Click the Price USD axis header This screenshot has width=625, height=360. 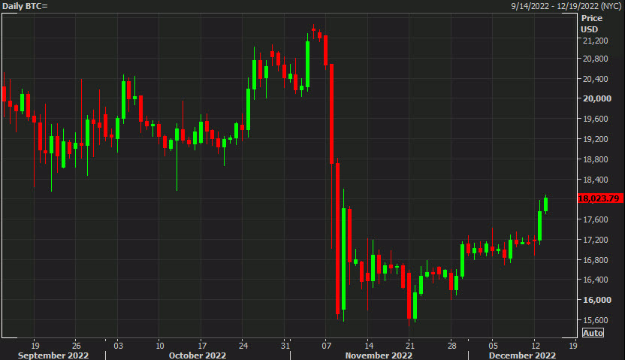click(591, 24)
